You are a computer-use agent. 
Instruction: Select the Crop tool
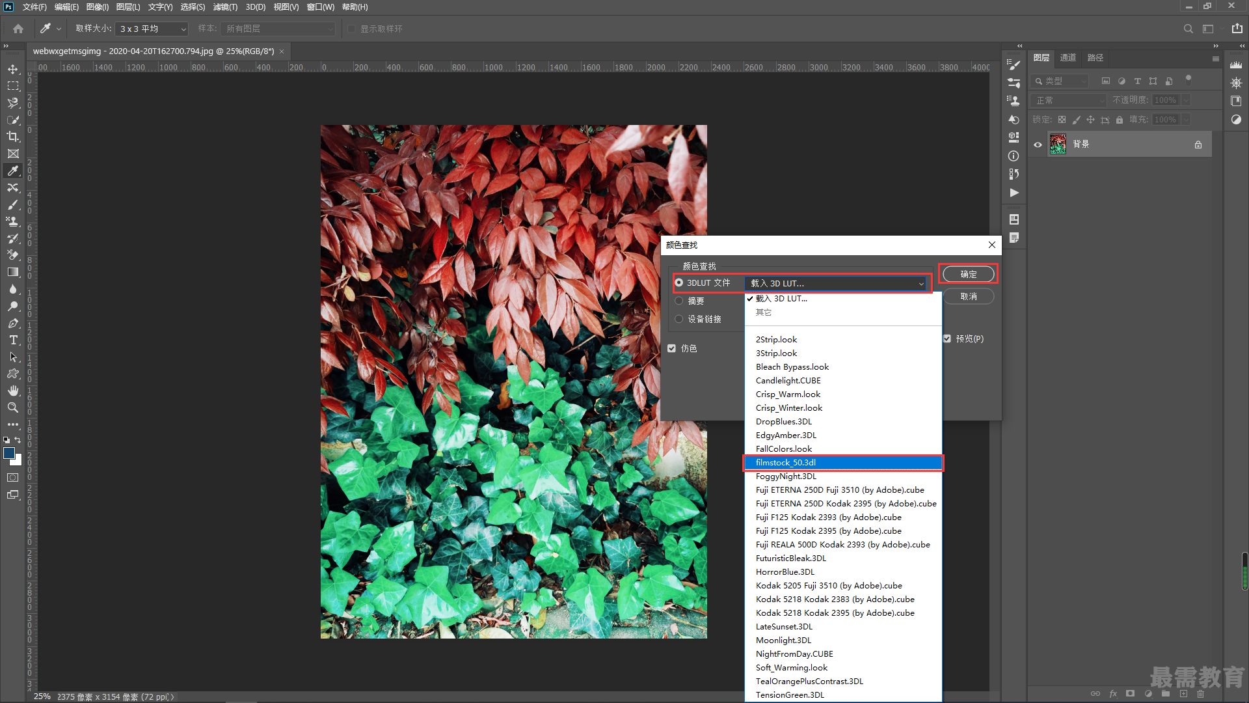pos(13,137)
